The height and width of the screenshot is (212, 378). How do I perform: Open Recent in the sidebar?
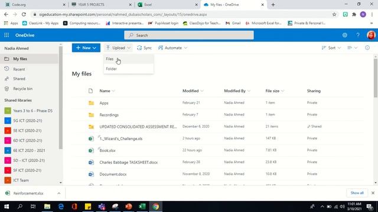click(29, 69)
